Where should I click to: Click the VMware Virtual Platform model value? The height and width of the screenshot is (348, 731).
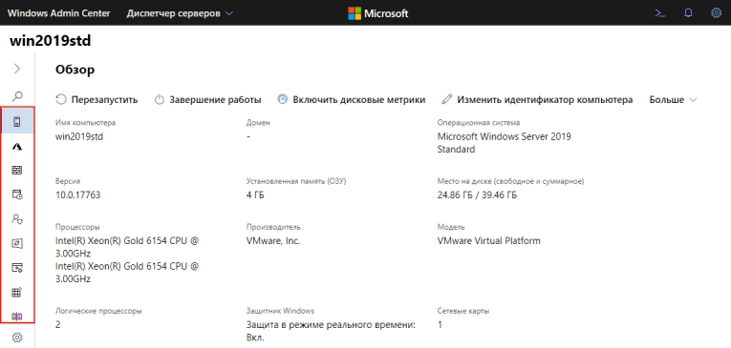pyautogui.click(x=489, y=241)
